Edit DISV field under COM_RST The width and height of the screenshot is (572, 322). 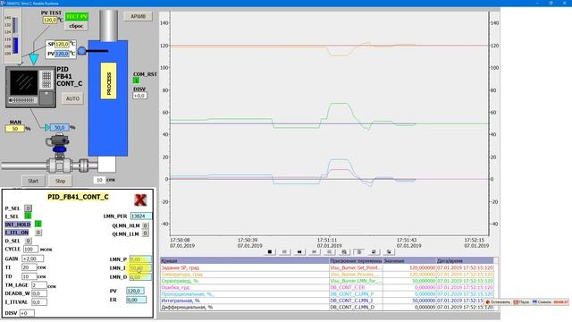(x=139, y=96)
